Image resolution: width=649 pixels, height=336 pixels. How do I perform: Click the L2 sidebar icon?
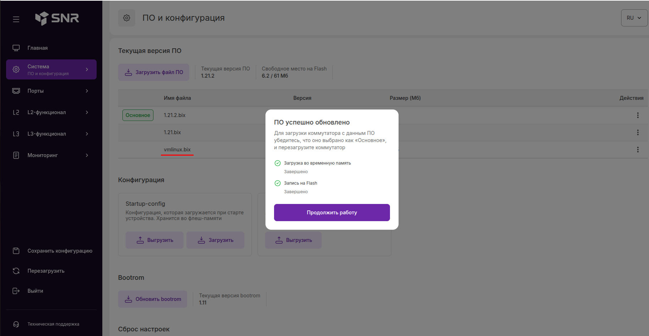16,112
